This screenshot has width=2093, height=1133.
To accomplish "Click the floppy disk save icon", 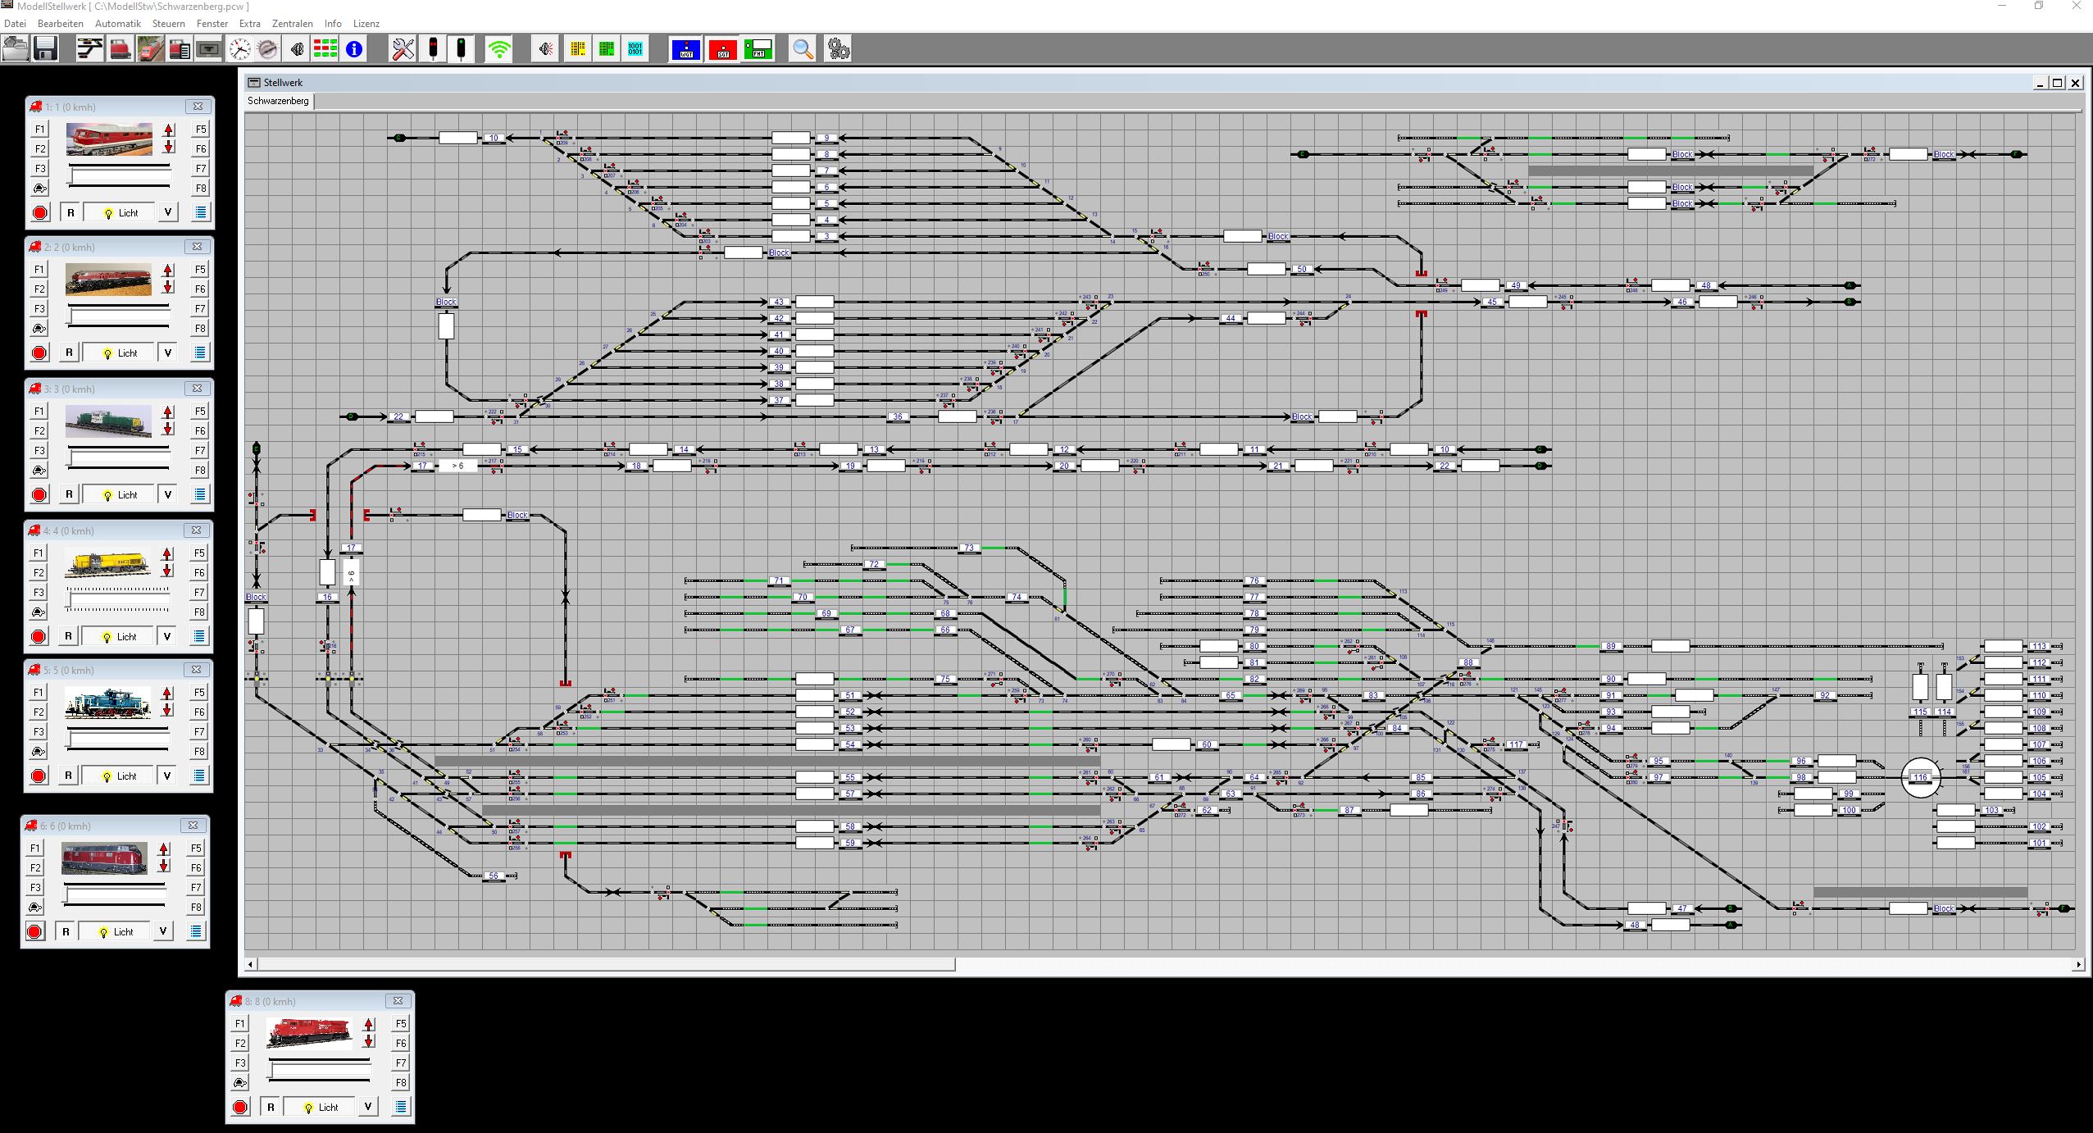I will 45,48.
